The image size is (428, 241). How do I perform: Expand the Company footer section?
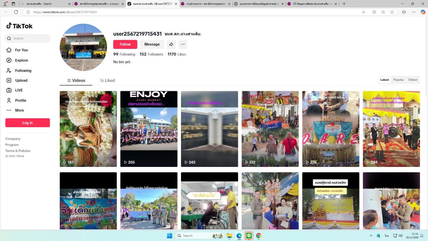(13, 139)
